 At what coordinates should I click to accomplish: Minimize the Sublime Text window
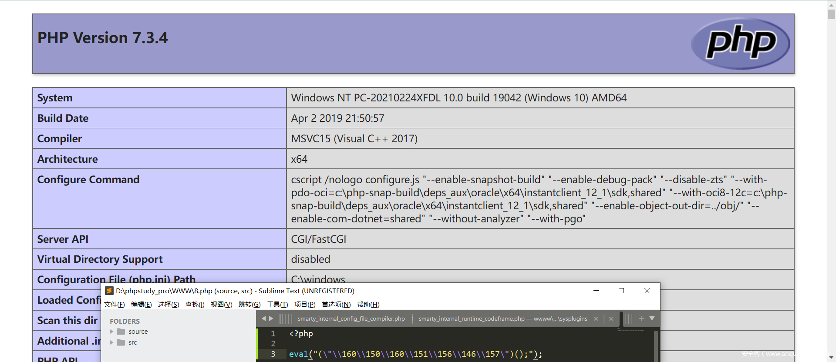point(596,291)
